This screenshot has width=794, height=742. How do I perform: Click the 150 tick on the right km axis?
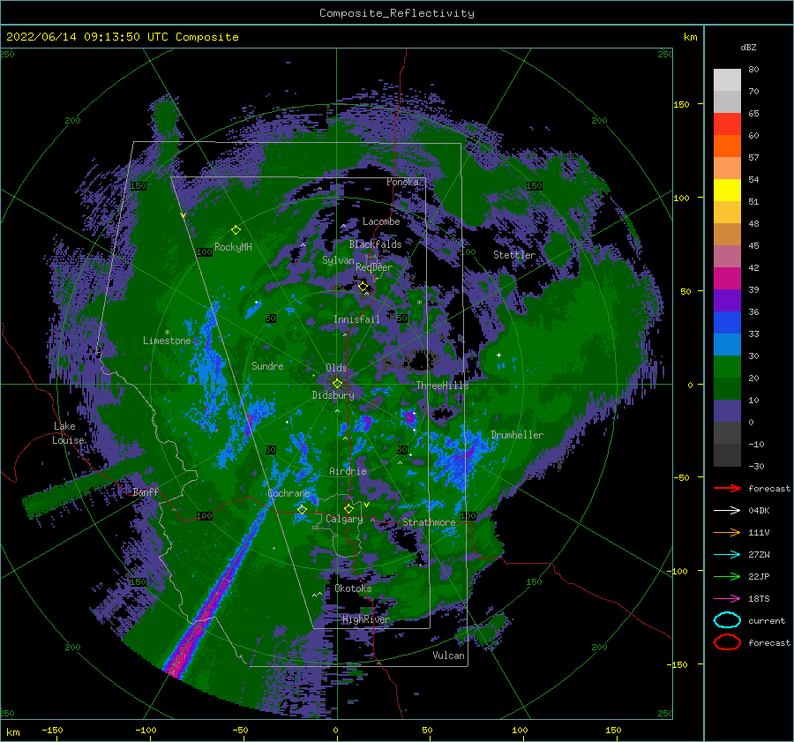click(x=681, y=104)
